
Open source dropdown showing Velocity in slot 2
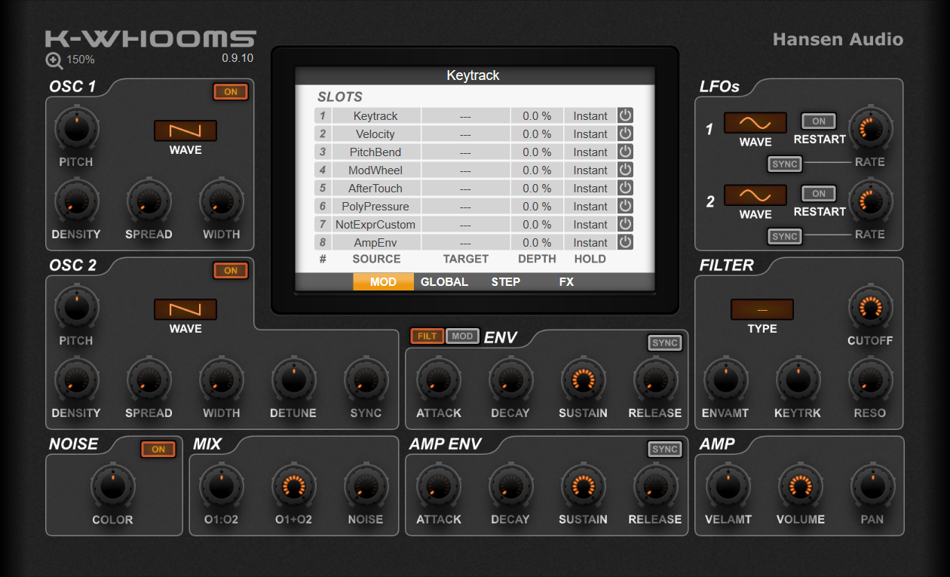click(x=375, y=134)
